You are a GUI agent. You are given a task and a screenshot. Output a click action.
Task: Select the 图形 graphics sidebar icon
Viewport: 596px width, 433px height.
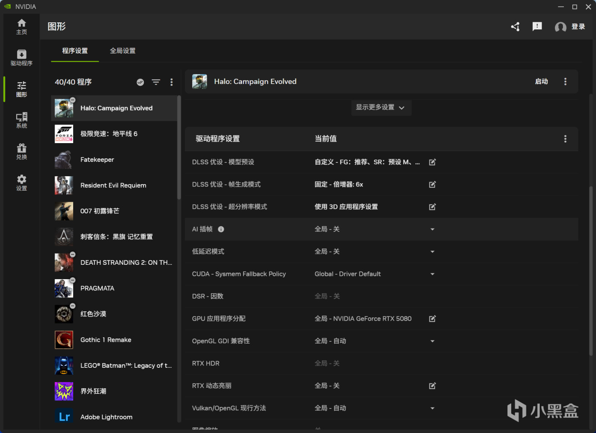pos(21,89)
